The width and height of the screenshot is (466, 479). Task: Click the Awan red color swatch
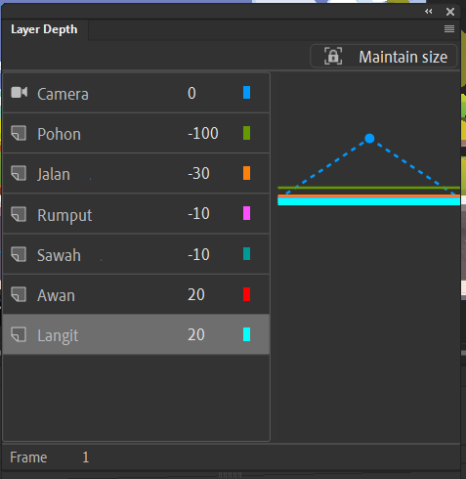(x=246, y=294)
